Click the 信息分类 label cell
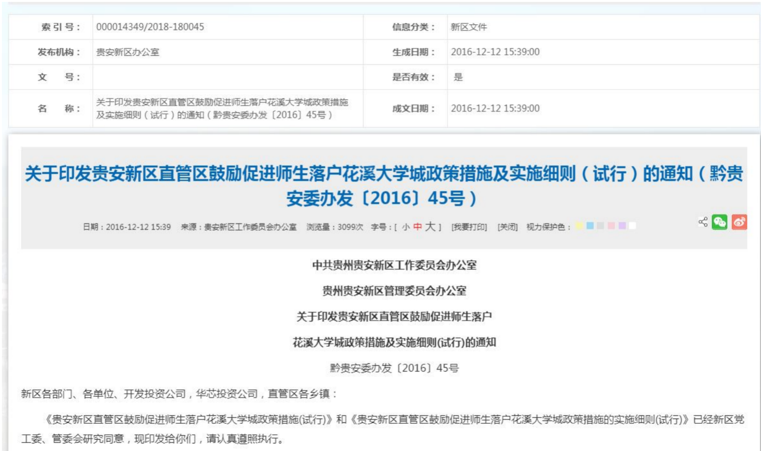This screenshot has height=451, width=761. pos(405,27)
